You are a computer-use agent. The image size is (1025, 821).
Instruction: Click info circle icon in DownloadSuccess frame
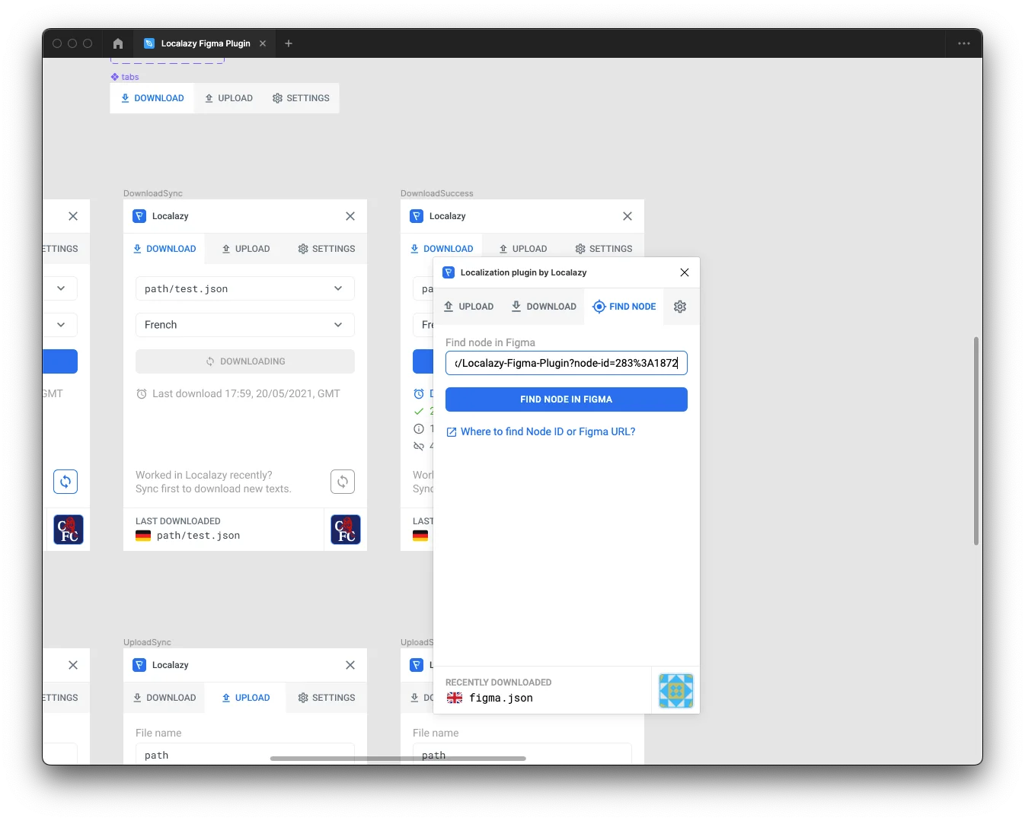[x=418, y=428]
